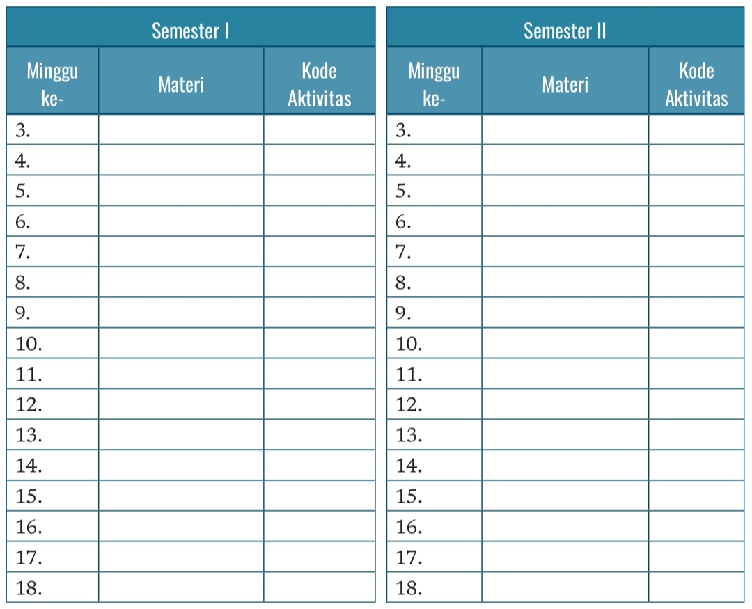Click week number 9 in Semester I
Viewport: 752px width, 609px height.
pyautogui.click(x=23, y=313)
